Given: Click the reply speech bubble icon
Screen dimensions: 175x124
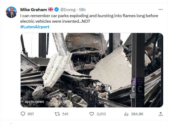Looking at the screenshot, I should coord(23,114).
